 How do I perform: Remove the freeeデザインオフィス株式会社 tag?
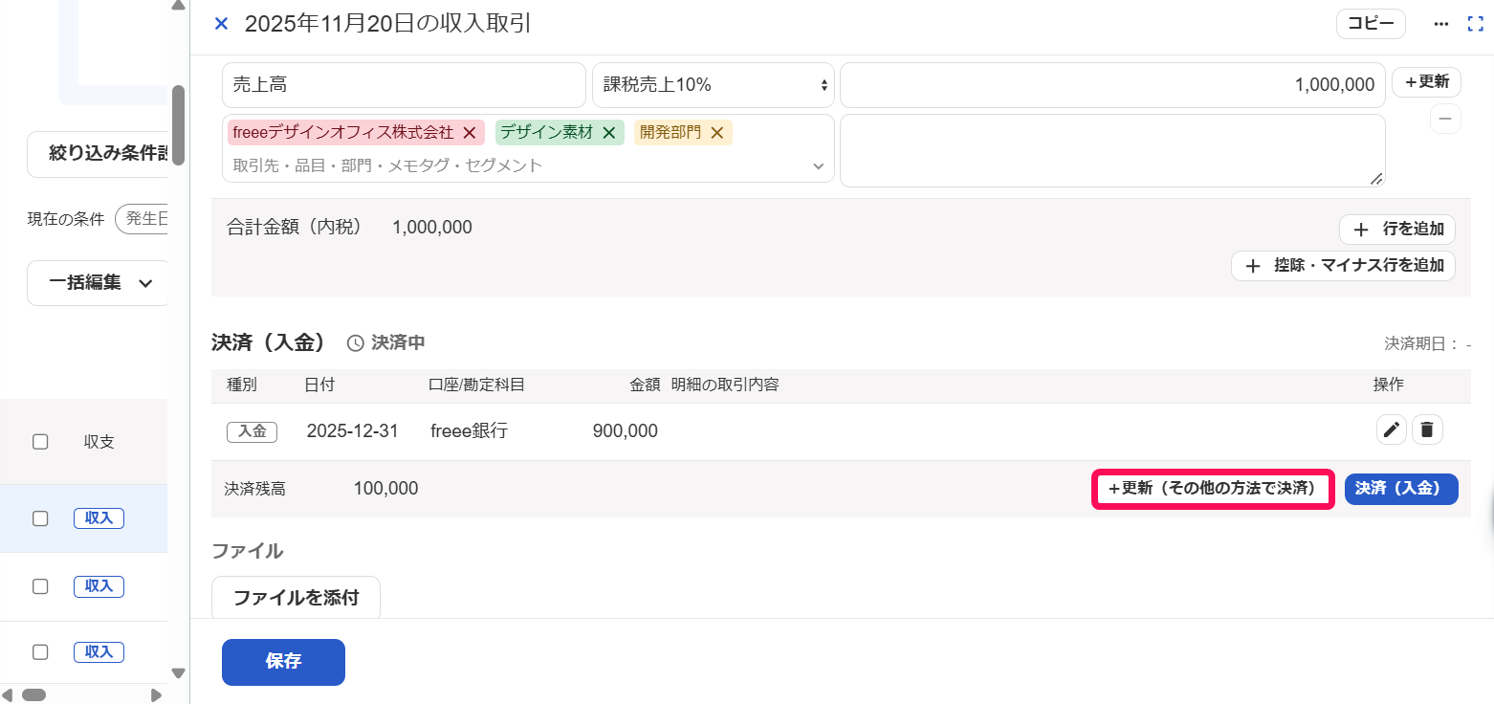point(469,133)
